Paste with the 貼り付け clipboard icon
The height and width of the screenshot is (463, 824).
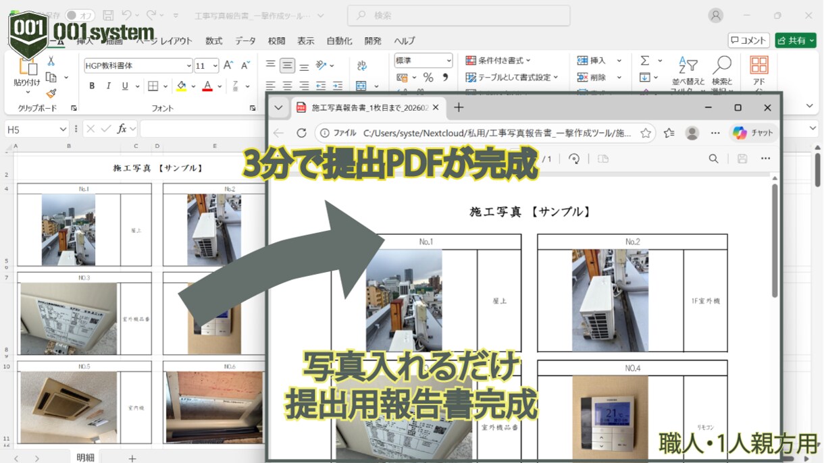[x=27, y=73]
